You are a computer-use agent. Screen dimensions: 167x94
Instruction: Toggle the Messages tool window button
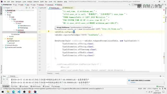[x=56, y=86]
